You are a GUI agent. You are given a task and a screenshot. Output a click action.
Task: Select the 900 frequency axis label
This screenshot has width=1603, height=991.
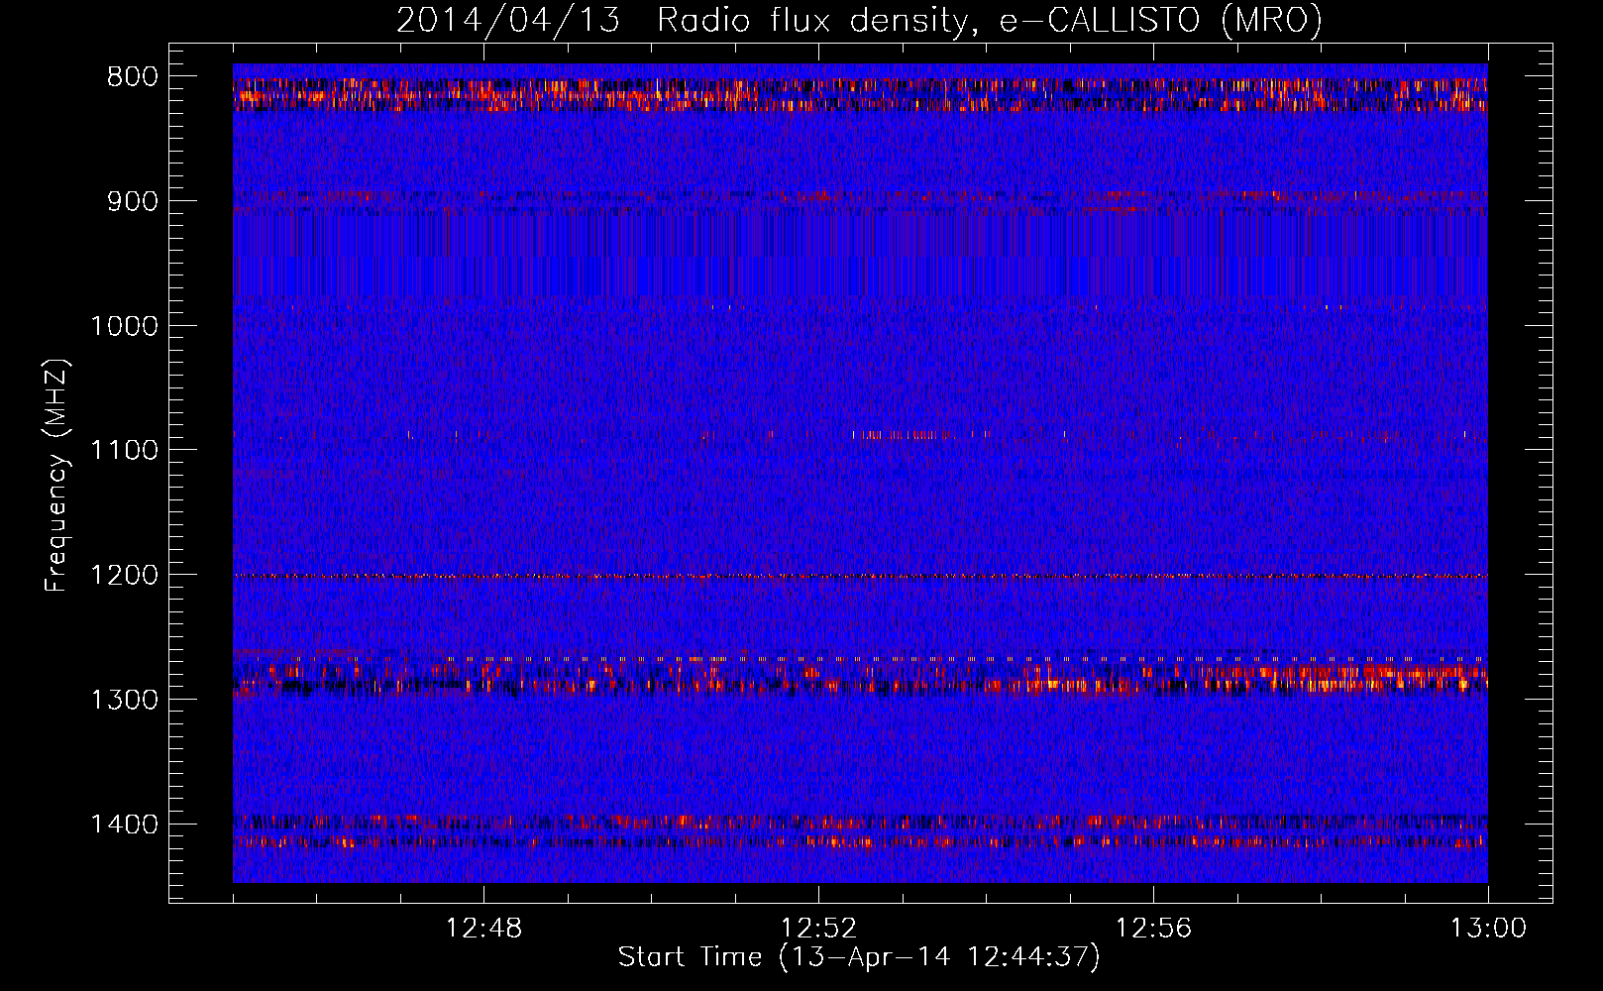point(133,201)
